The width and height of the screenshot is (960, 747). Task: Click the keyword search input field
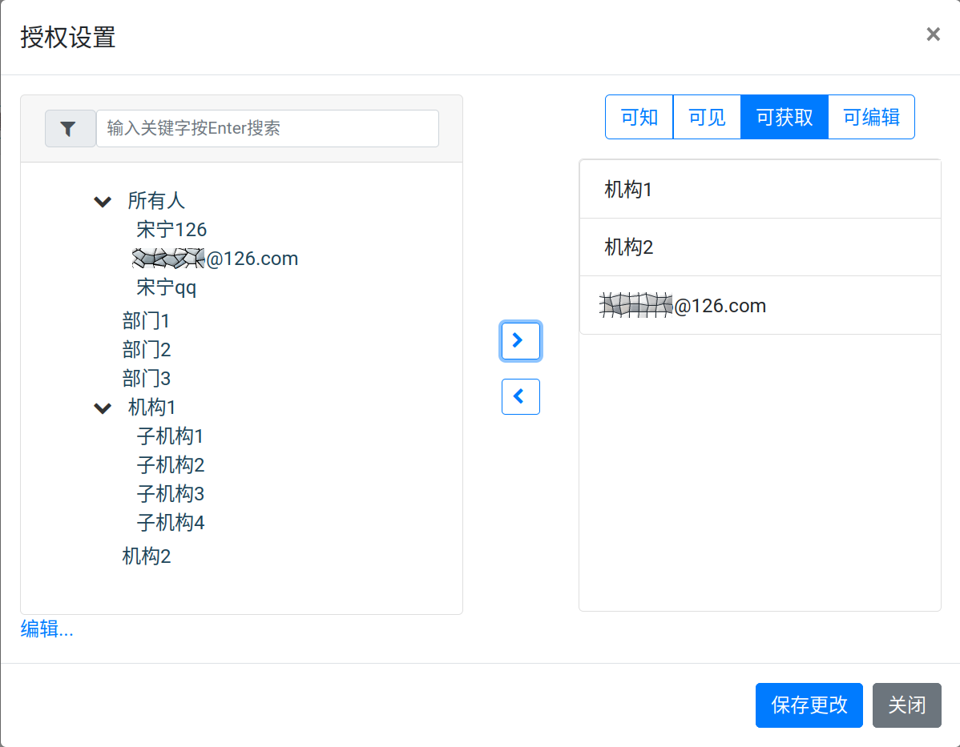click(x=267, y=129)
